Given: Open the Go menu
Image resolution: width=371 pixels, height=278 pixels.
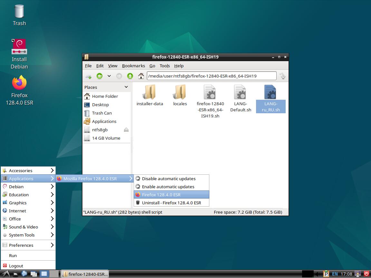Looking at the screenshot, I should 152,66.
